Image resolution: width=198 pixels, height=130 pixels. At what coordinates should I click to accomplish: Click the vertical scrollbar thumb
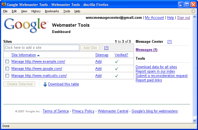(x=194, y=68)
